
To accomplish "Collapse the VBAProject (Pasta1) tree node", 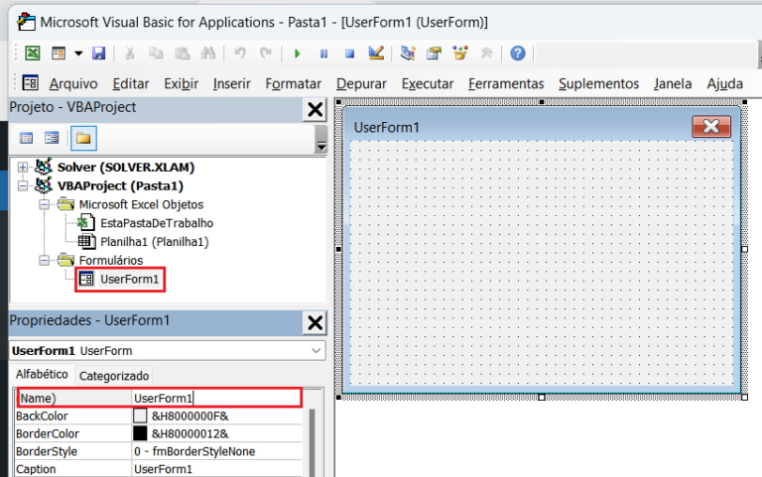I will click(x=23, y=185).
